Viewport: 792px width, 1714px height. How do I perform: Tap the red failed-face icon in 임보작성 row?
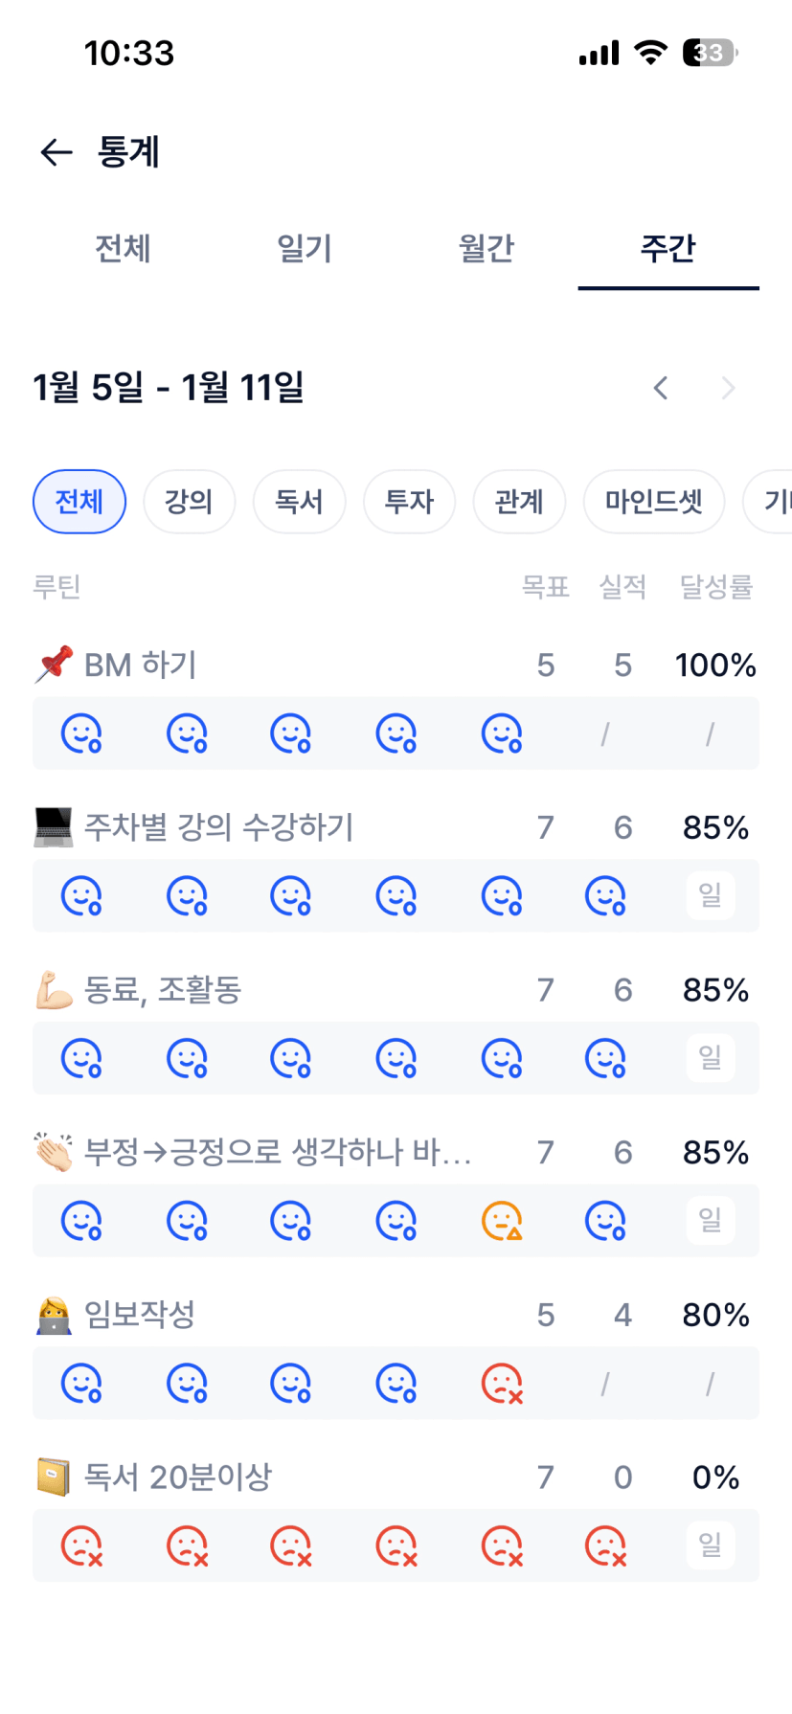pos(501,1384)
